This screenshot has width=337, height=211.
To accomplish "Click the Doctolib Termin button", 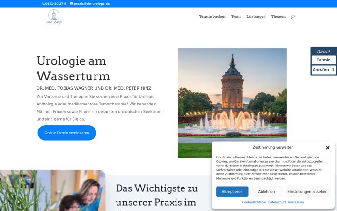I will click(323, 60).
